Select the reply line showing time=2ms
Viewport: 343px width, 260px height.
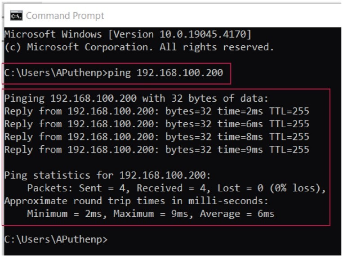(x=156, y=111)
